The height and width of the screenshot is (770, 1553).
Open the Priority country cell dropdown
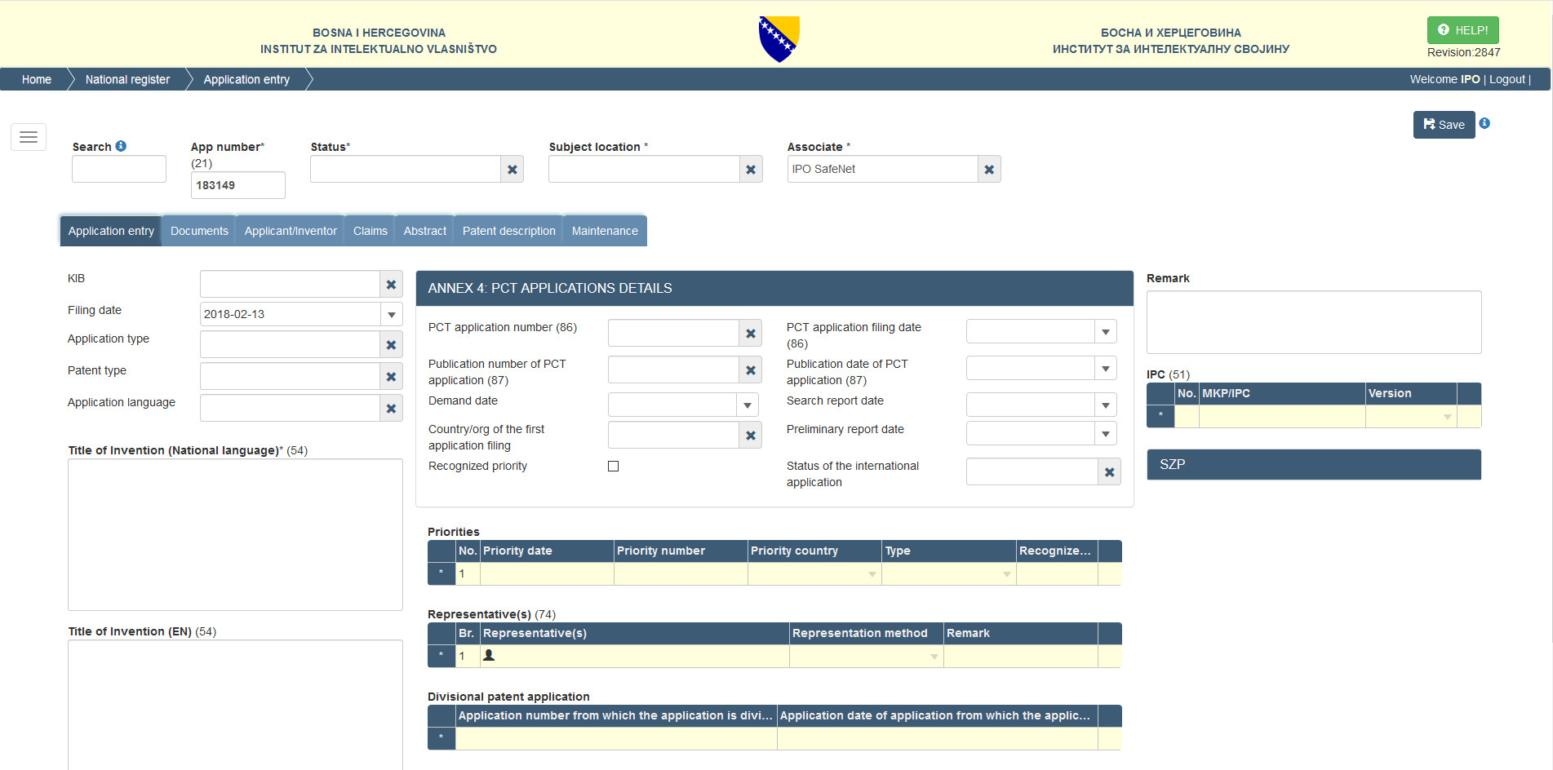point(872,574)
